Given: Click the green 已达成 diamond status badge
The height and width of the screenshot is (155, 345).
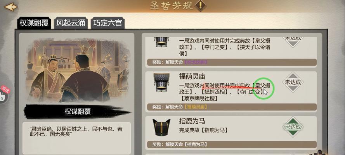Looking at the screenshot, I should [293, 127].
